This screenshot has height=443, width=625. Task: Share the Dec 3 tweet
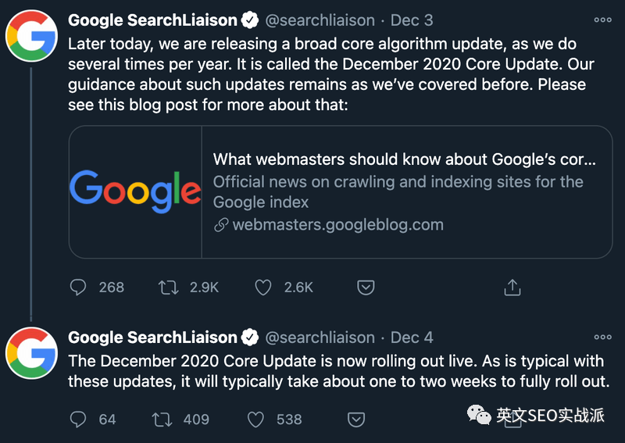(x=512, y=287)
